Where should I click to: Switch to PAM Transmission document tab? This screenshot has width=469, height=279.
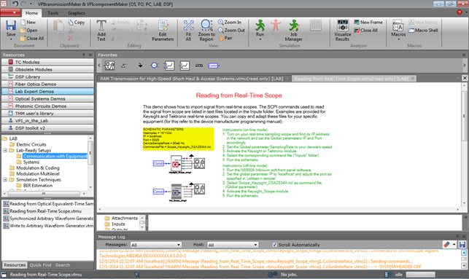pos(191,79)
